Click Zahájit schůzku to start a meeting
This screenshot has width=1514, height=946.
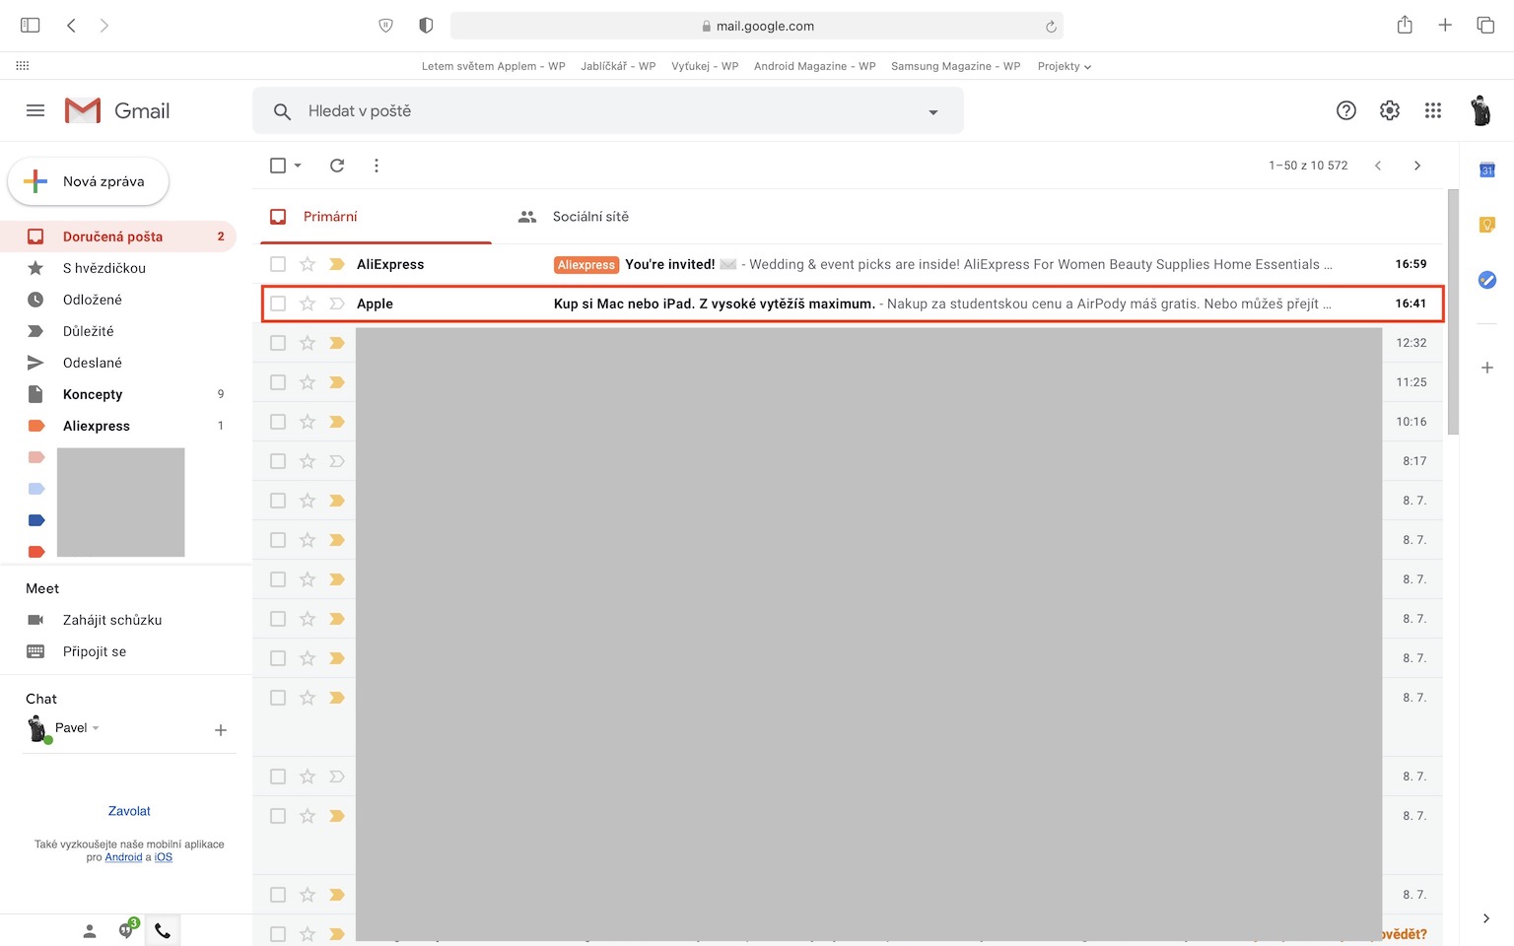(112, 620)
